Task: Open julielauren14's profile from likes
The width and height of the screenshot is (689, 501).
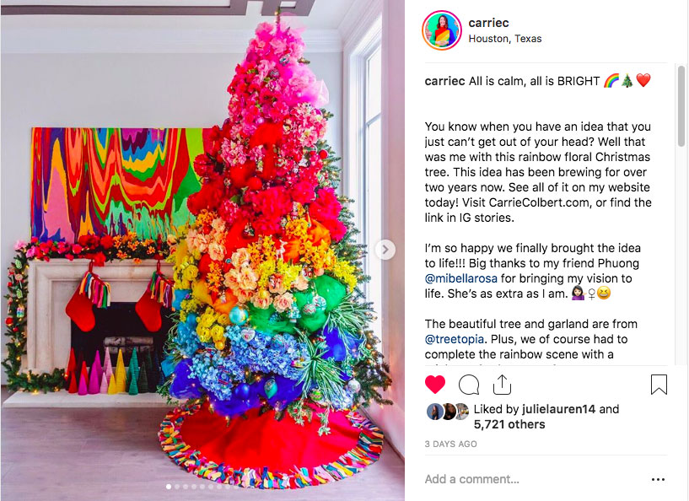Action: [558, 409]
